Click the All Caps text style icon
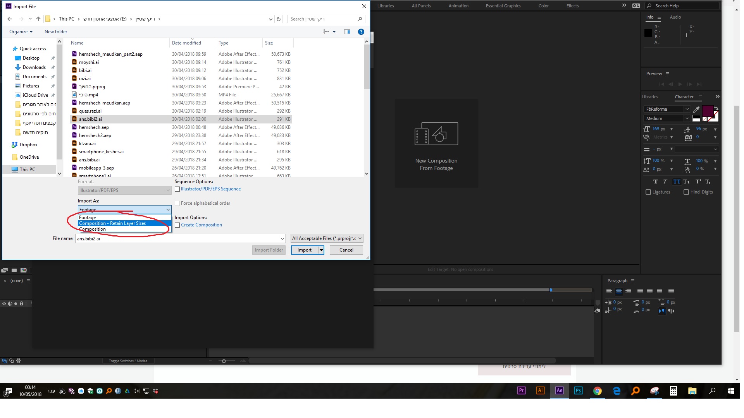Screen dimensions: 744x418 [x=677, y=182]
